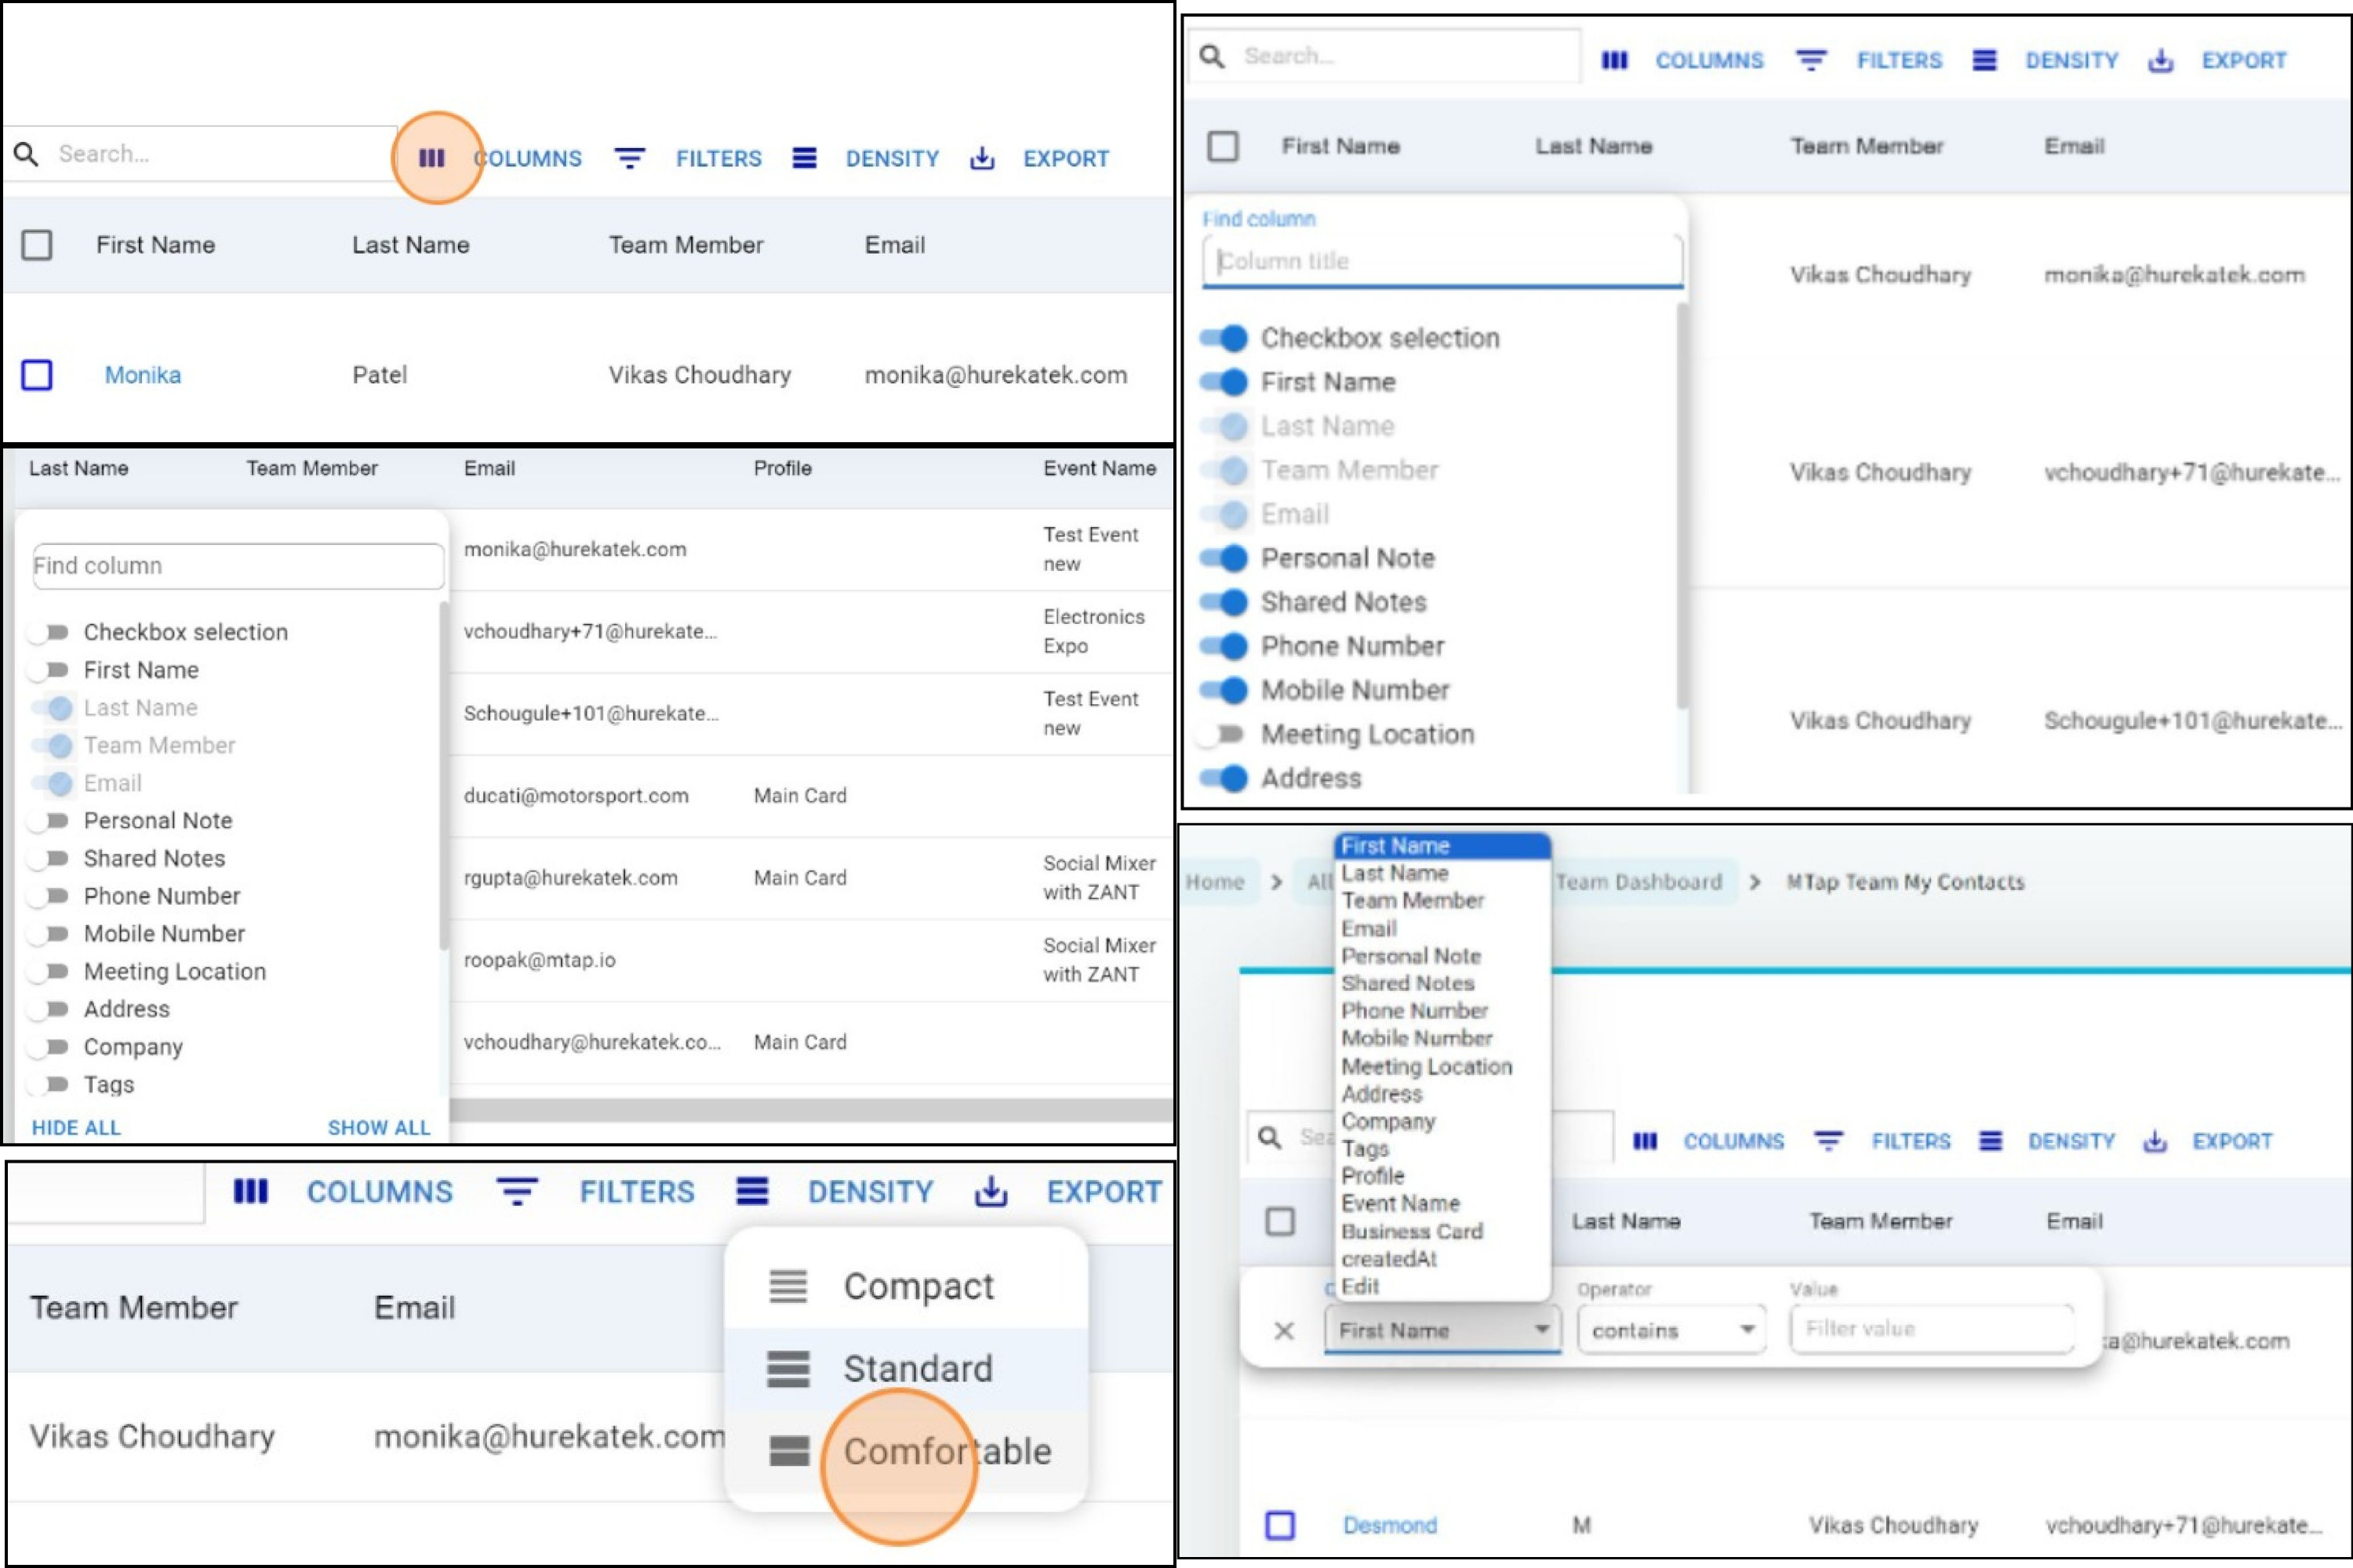Go to Team Dashboard in the breadcrumb
This screenshot has height=1568, width=2353.
click(1638, 882)
